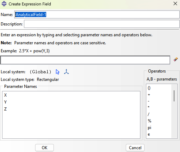Click inside the Description text field
Viewport: 180px width, 152px height.
102,24
